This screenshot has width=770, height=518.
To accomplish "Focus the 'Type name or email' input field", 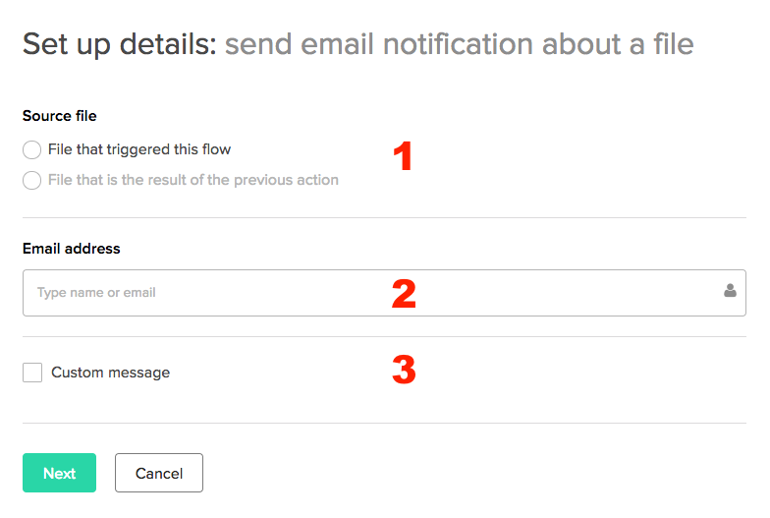I will point(363,293).
